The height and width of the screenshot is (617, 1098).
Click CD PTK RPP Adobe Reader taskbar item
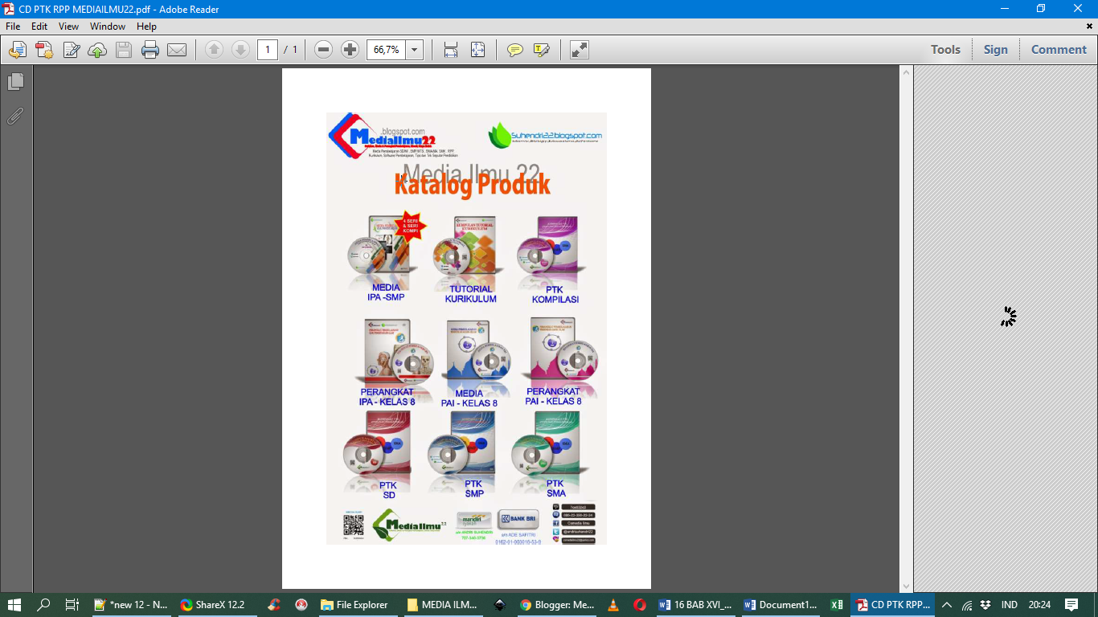coord(893,605)
